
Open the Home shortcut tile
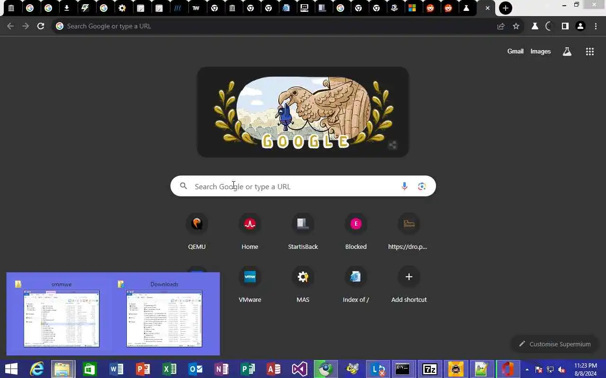(x=250, y=231)
